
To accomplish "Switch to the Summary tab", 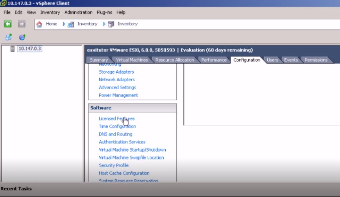I will pyautogui.click(x=99, y=60).
